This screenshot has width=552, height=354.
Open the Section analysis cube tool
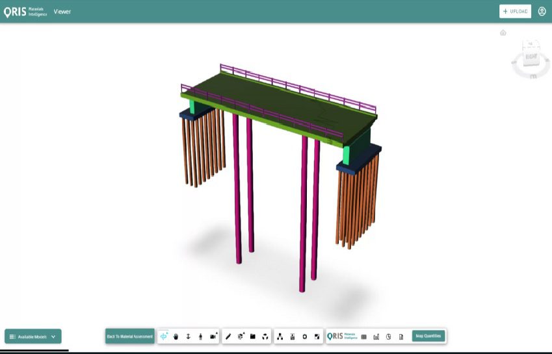[x=241, y=336]
